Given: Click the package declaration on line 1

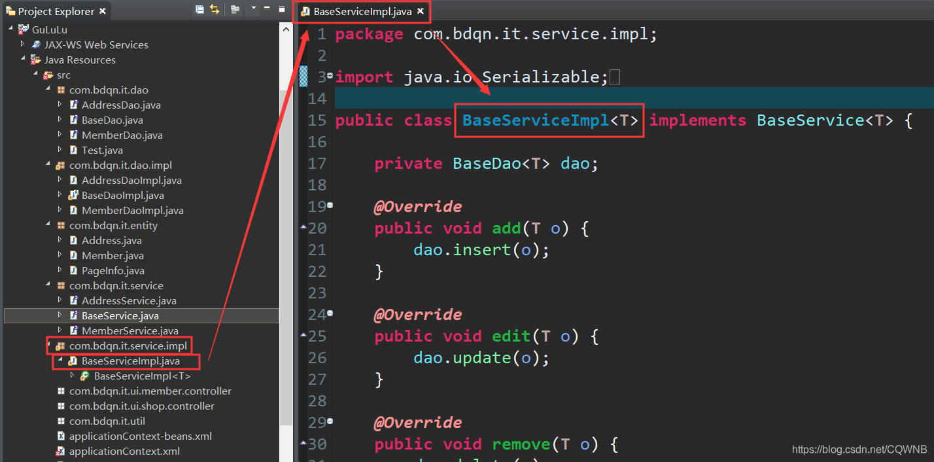Looking at the screenshot, I should click(496, 33).
